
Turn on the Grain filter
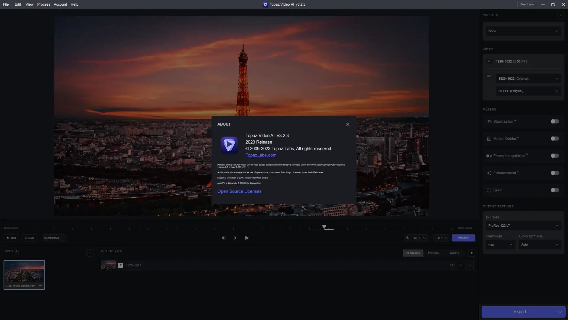[555, 190]
